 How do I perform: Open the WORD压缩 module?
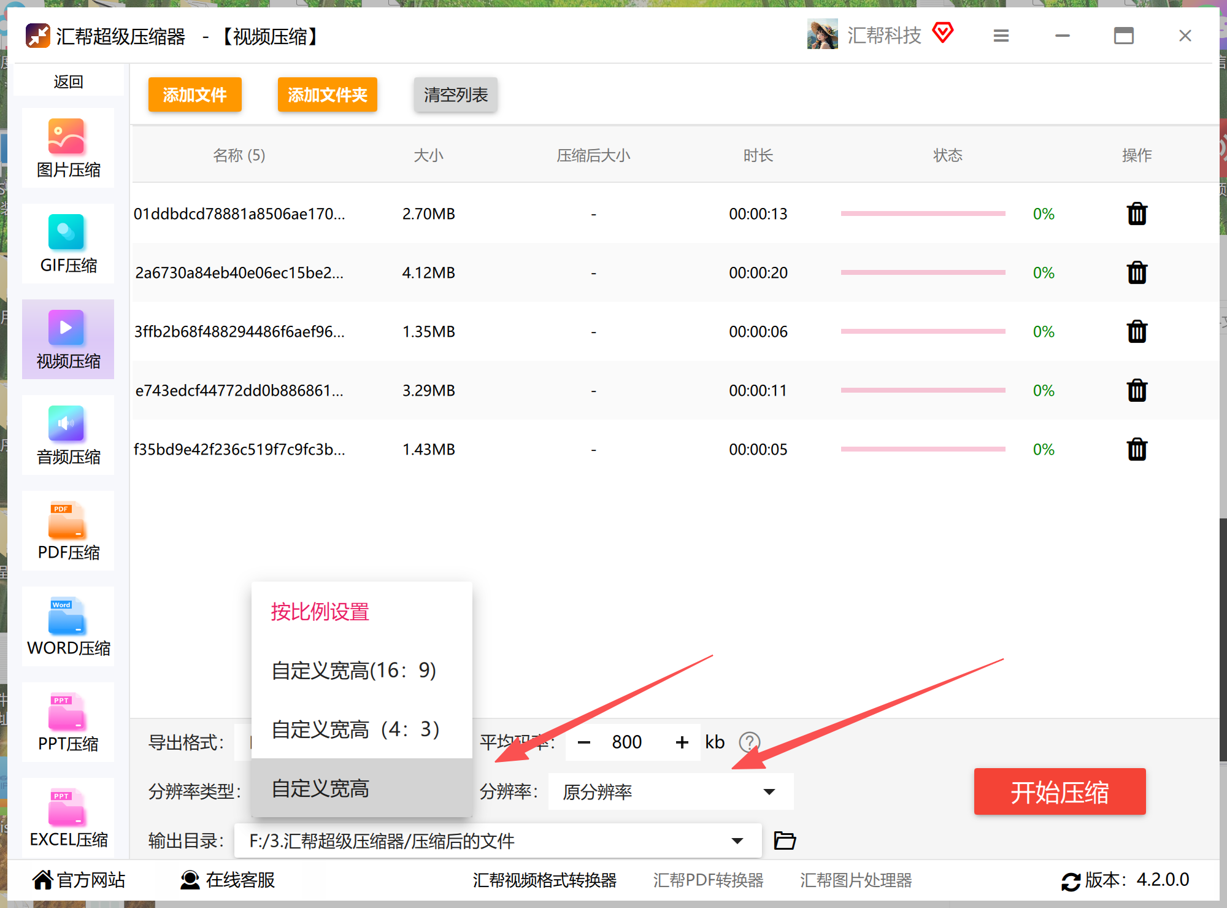click(x=68, y=626)
